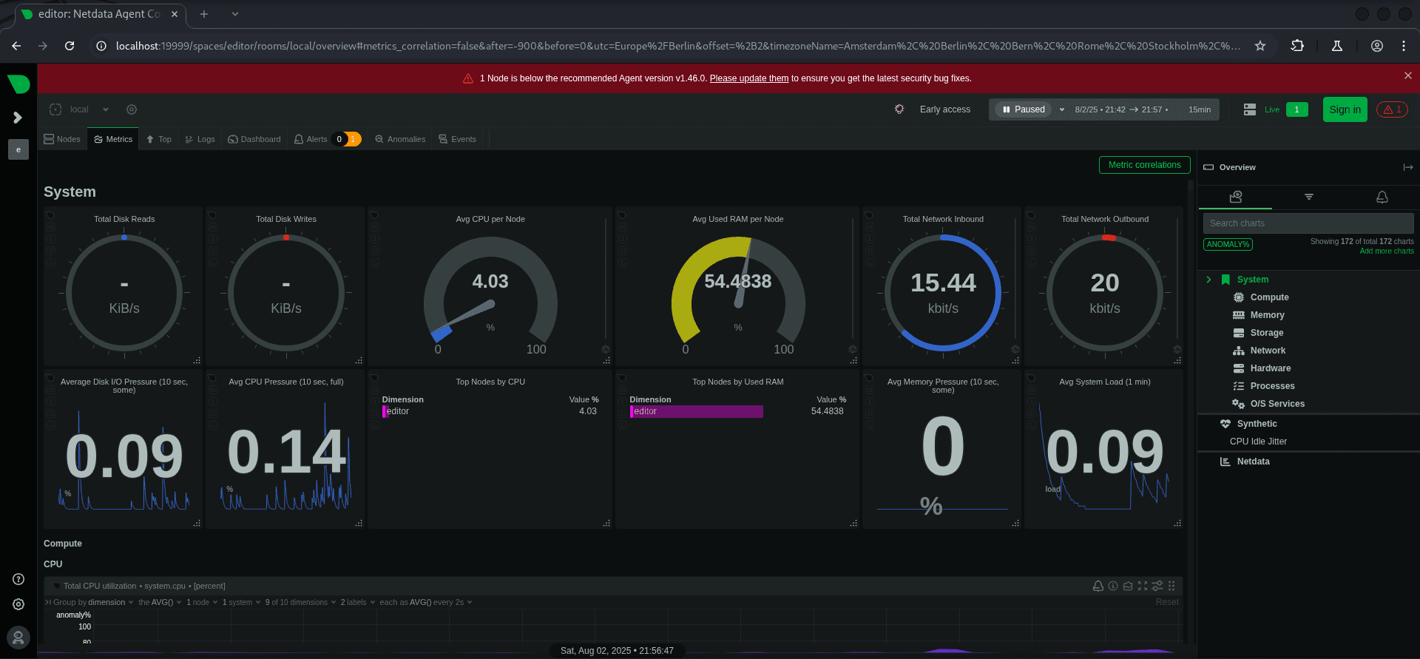1420x659 pixels.
Task: Click the Metric correlations button
Action: [x=1144, y=165]
